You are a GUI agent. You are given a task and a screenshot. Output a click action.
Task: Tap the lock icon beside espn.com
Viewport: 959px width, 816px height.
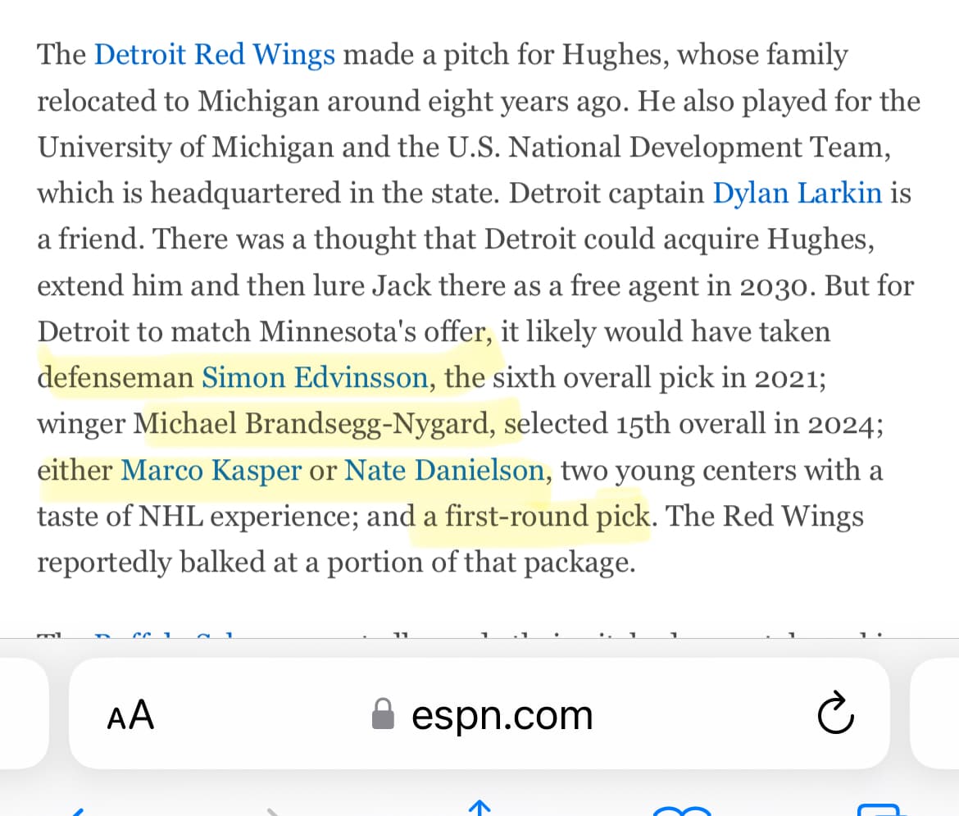click(x=383, y=714)
